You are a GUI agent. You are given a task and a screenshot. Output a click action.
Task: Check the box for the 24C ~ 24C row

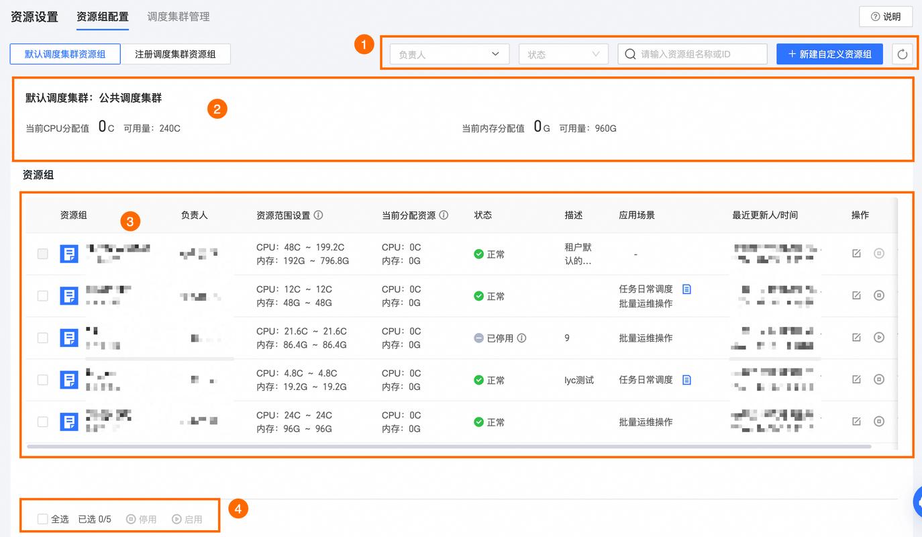[43, 422]
